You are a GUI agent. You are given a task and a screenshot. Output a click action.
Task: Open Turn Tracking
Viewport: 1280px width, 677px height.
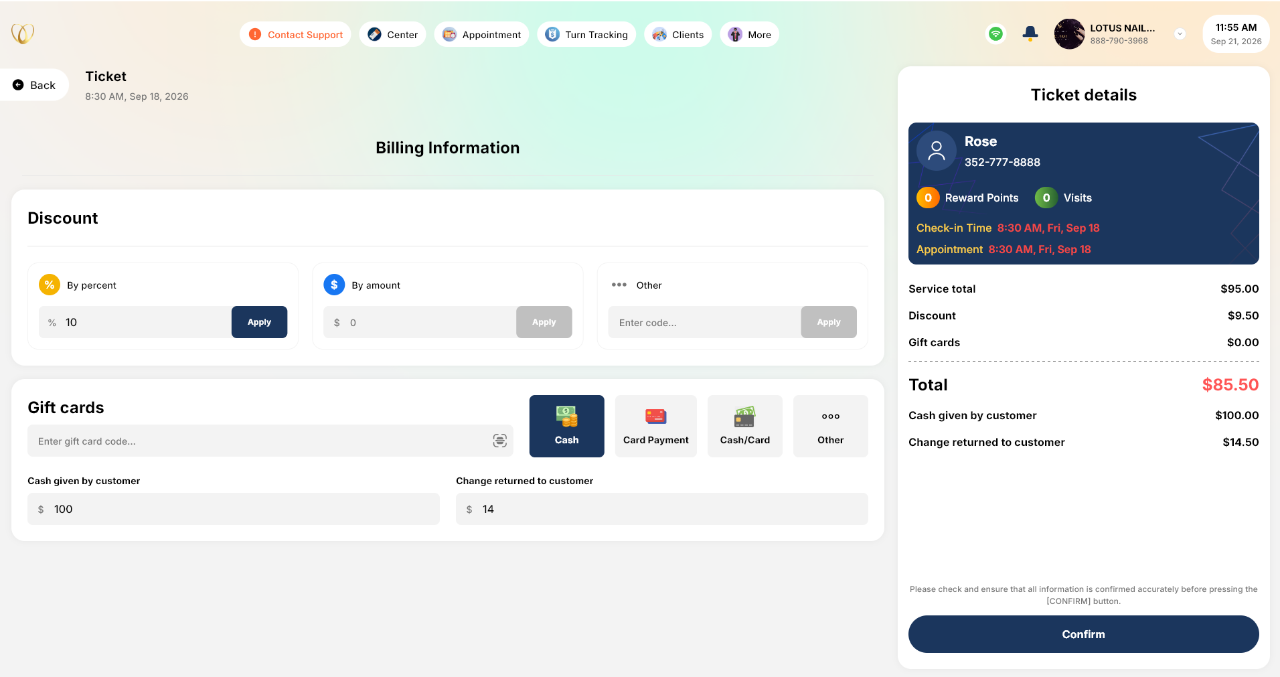[x=586, y=34]
